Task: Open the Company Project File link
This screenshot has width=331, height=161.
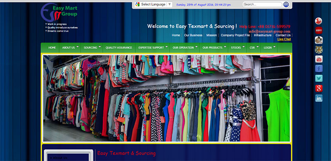Action: 235,35
